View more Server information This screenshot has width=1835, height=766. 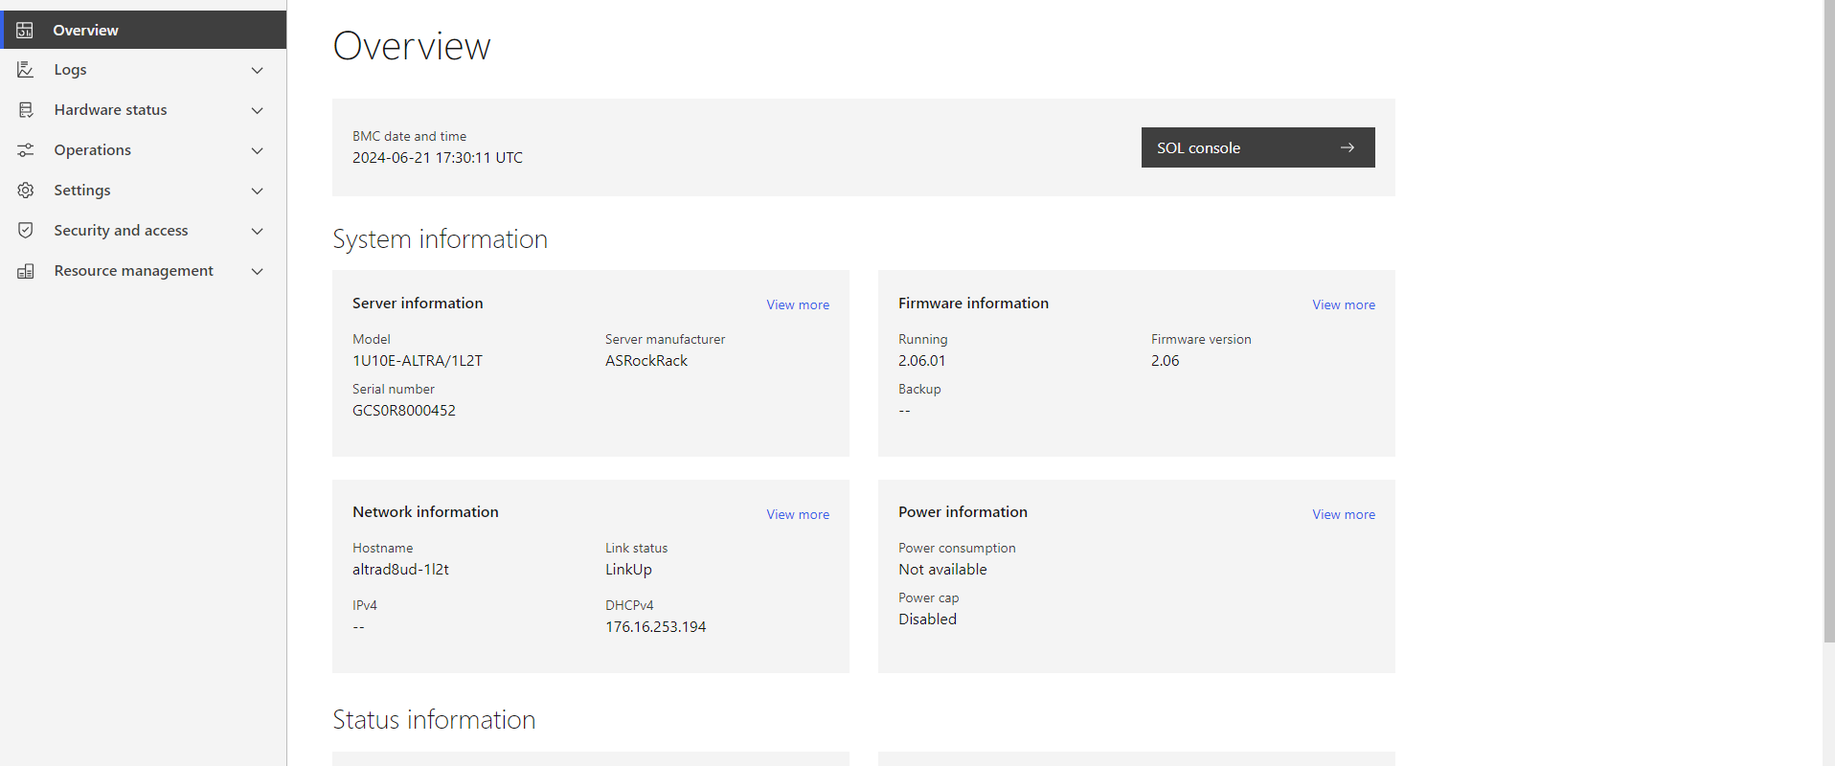coord(798,304)
